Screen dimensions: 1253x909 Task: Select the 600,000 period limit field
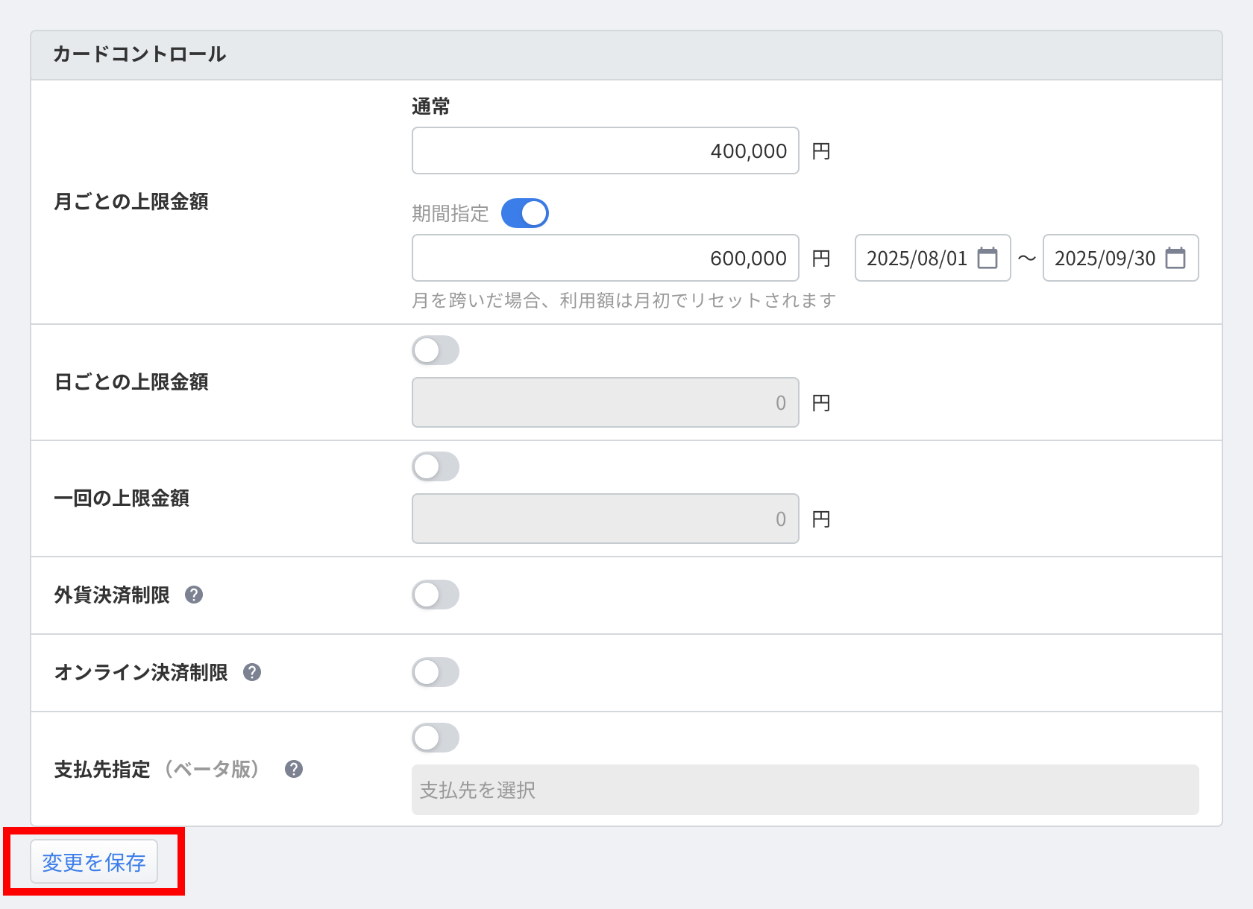[605, 258]
